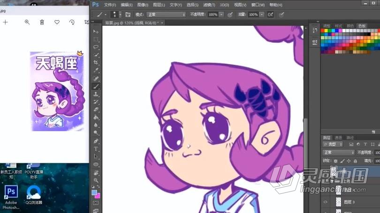Toggle lock position icon

(x=349, y=161)
